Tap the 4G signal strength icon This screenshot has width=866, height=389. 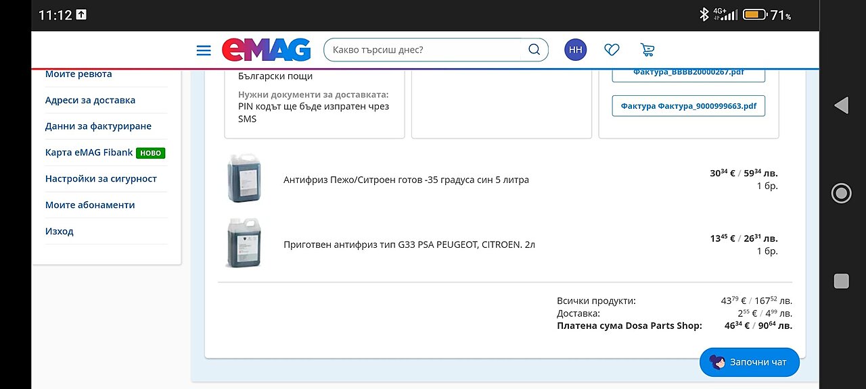click(725, 14)
